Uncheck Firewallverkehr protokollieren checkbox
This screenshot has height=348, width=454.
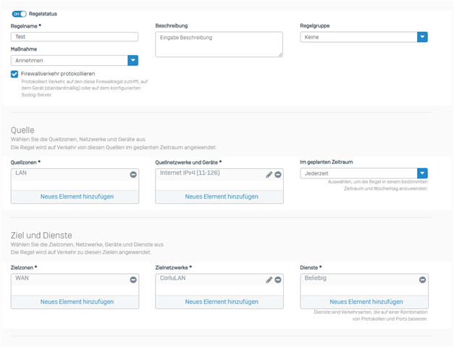[x=14, y=74]
